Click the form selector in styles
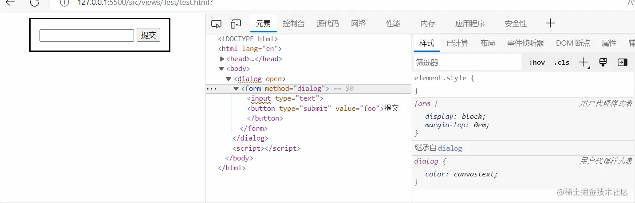Image resolution: width=635 pixels, height=203 pixels. tap(422, 104)
